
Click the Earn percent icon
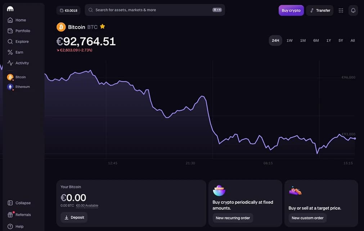10,52
